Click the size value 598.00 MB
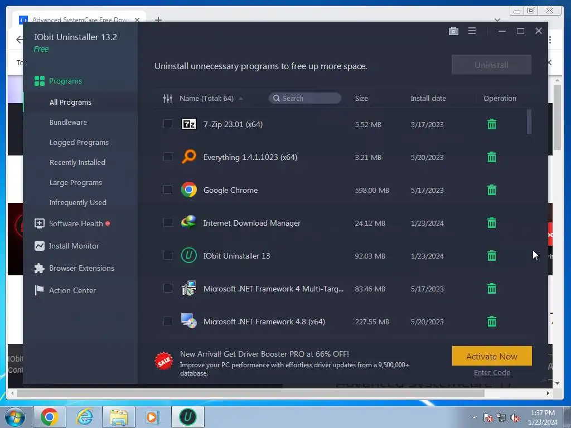Viewport: 571px width, 428px height. (x=372, y=191)
